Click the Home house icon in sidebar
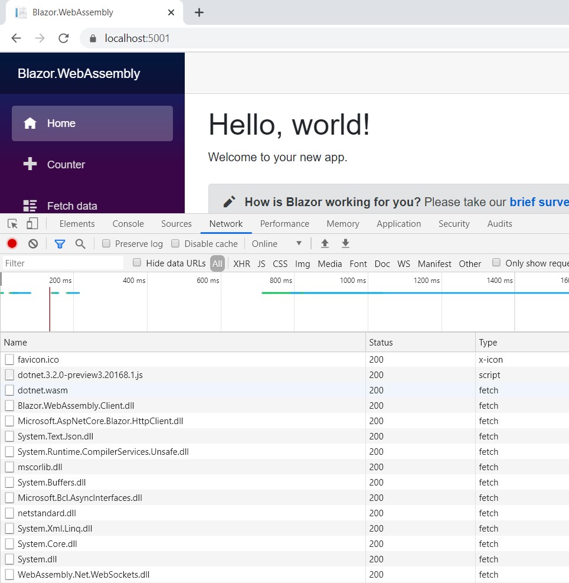Image resolution: width=569 pixels, height=583 pixels. 30,123
